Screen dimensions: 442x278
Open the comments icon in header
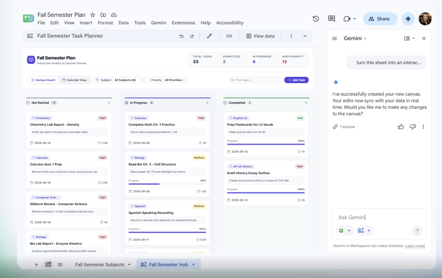click(x=331, y=19)
